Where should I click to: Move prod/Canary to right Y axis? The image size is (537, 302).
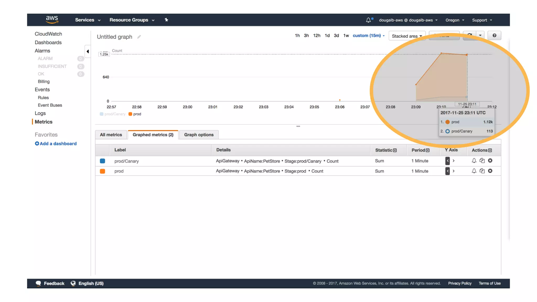[454, 161]
